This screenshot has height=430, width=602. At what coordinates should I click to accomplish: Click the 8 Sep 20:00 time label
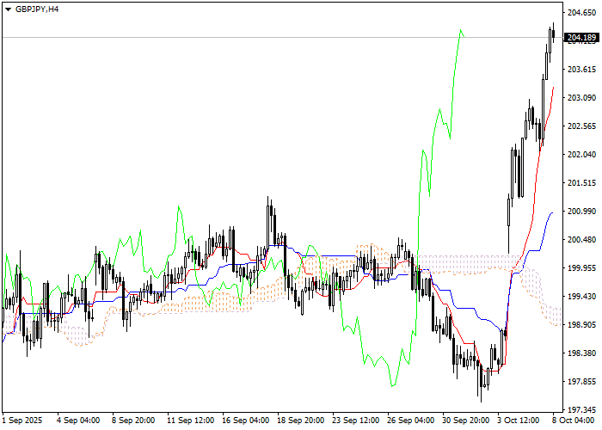[x=133, y=421]
